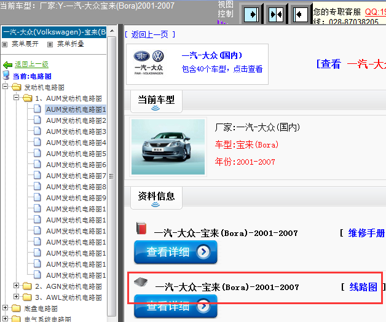386x322 pixels.
Task: Click 包含40个车型，点击查看 link
Action: [x=222, y=69]
